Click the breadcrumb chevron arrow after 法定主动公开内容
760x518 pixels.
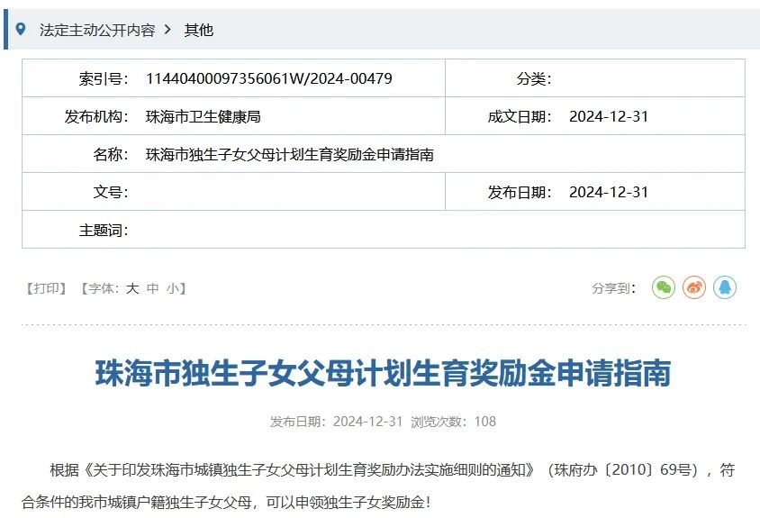point(167,30)
